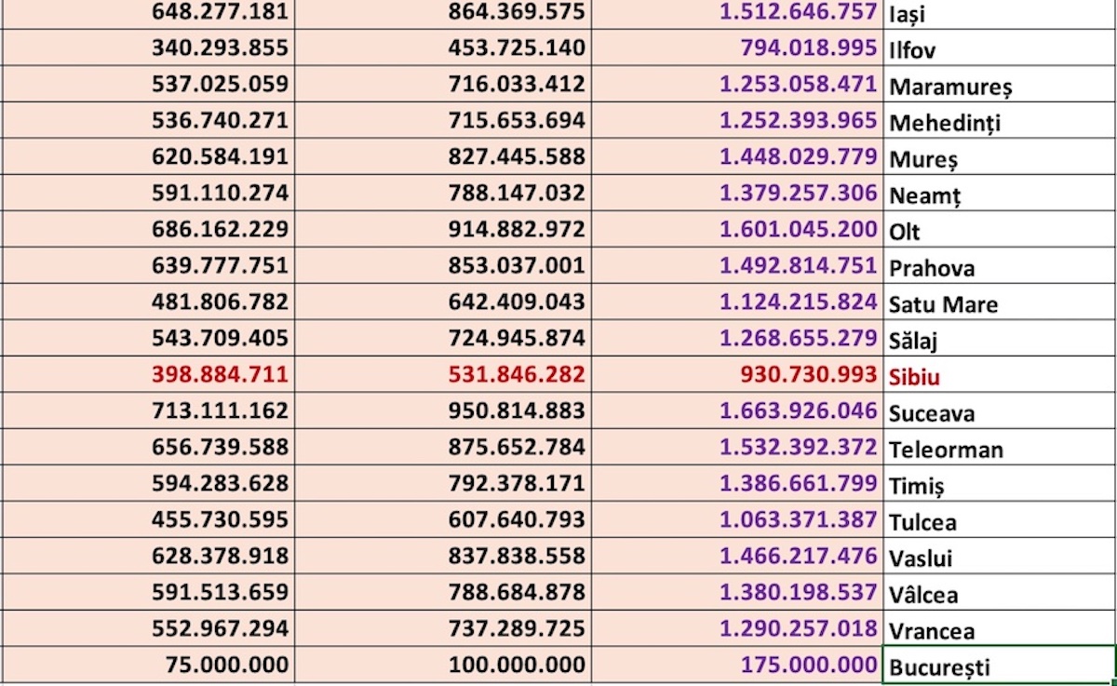Image resolution: width=1117 pixels, height=686 pixels.
Task: Click the Mureș county cell
Action: click(998, 158)
